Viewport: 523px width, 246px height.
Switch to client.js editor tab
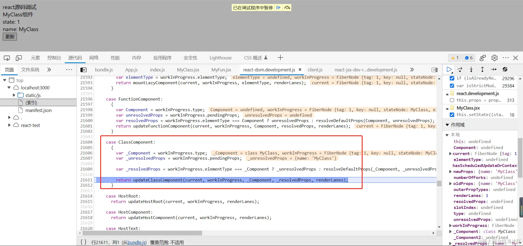coord(315,70)
